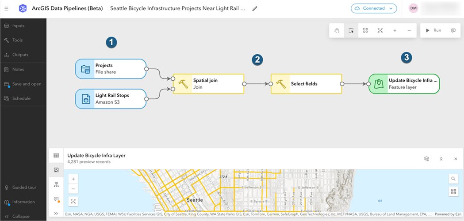Switch preview to table view
The height and width of the screenshot is (221, 464).
[x=56, y=156]
